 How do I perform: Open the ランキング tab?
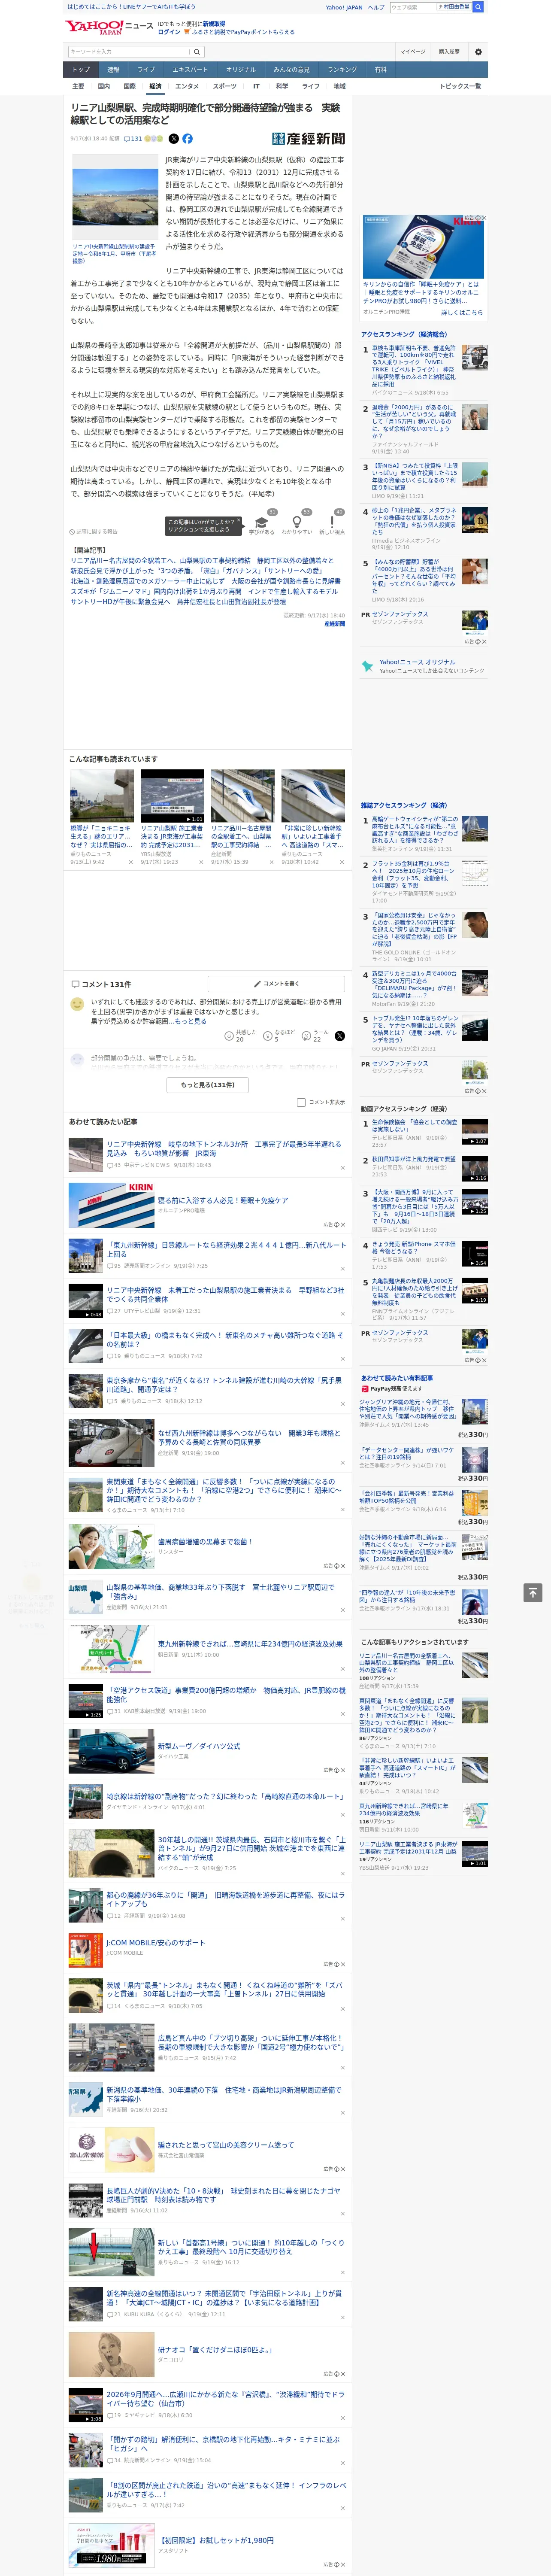point(342,70)
